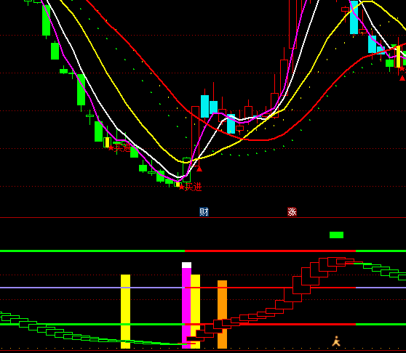
Task: Click the lowest 买进 star marker at chart bottom
Action: (x=190, y=187)
